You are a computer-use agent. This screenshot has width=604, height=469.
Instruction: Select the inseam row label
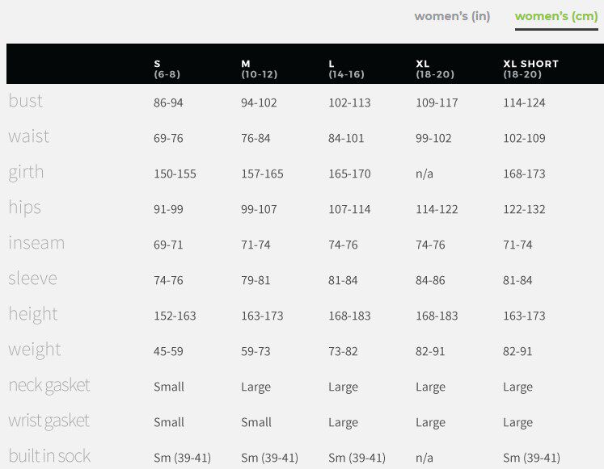point(36,243)
